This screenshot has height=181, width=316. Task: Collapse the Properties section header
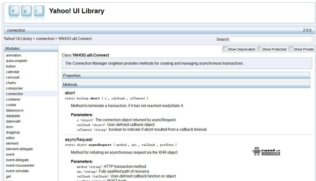[x=186, y=76]
